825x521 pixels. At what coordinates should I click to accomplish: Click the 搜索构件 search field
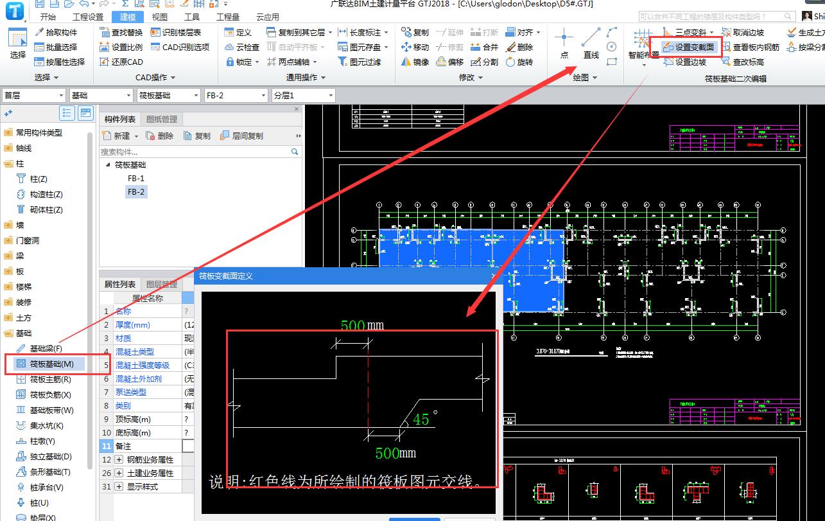[x=200, y=152]
